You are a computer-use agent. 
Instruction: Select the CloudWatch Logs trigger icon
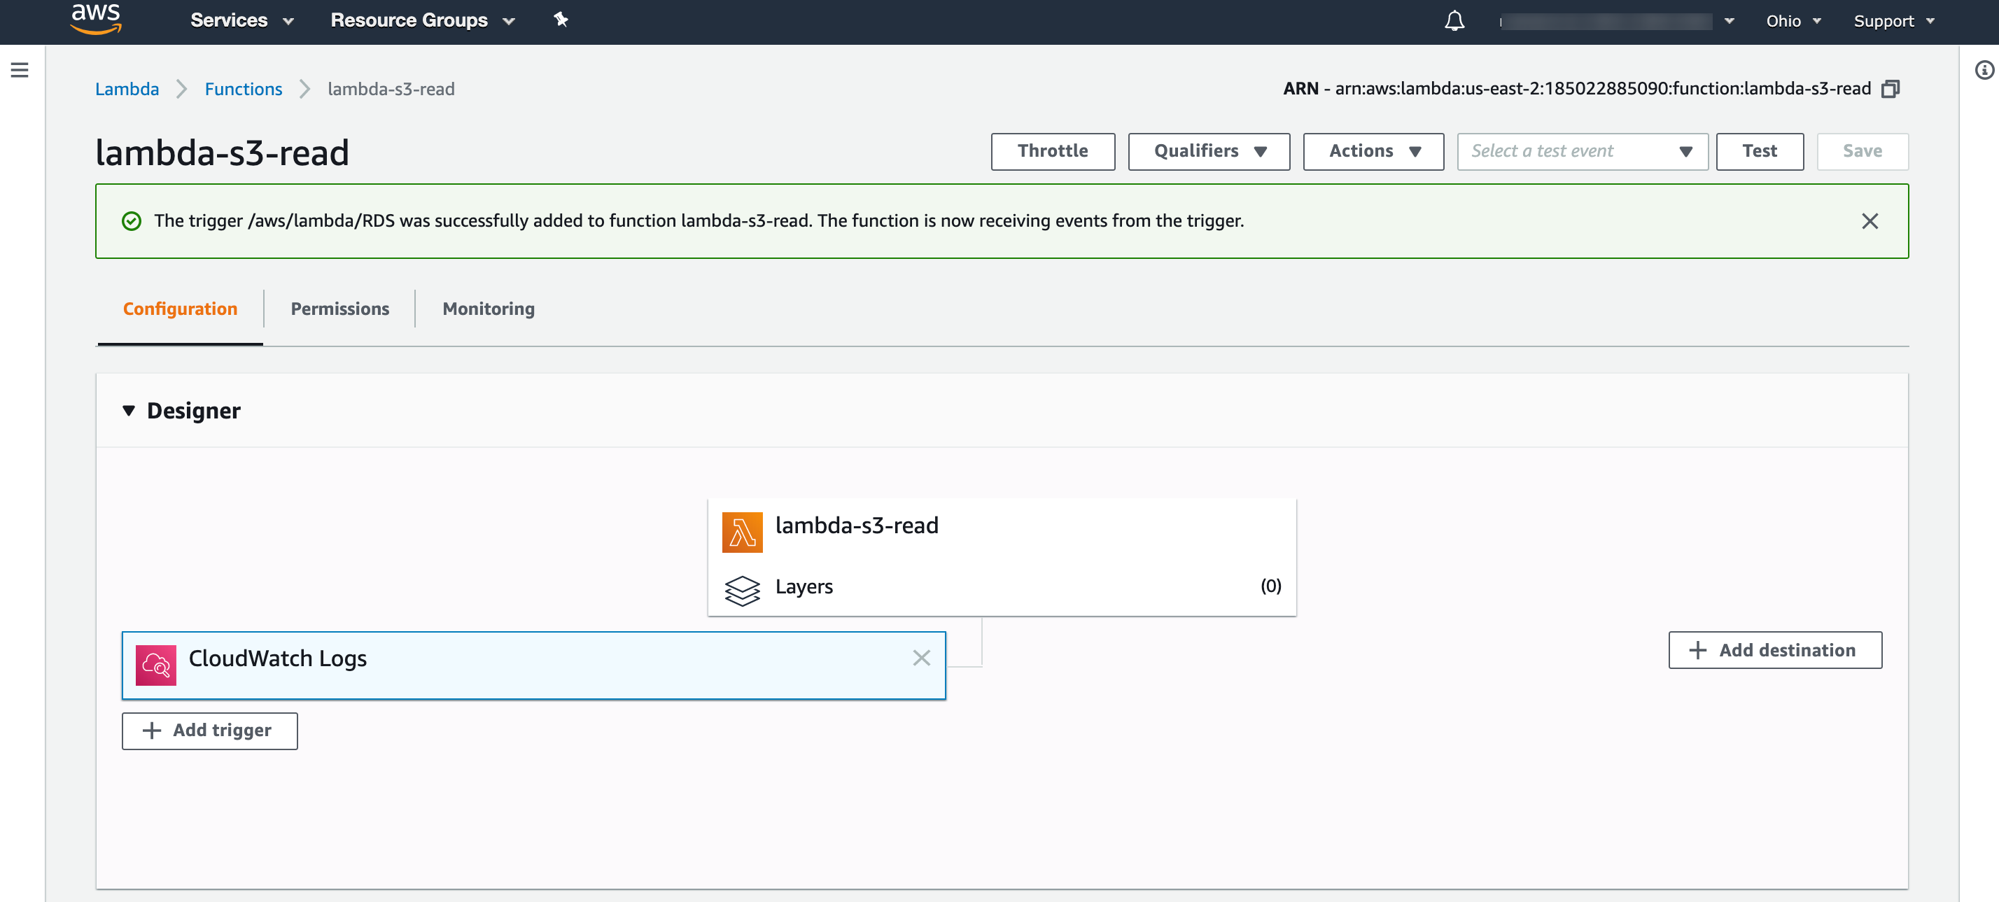(157, 665)
